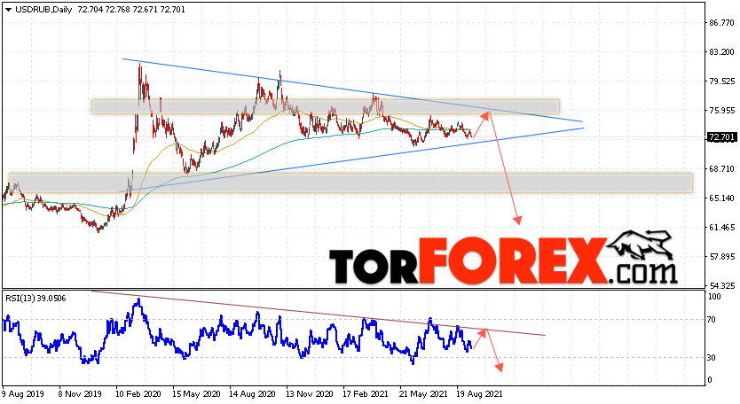The height and width of the screenshot is (404, 740).
Task: Click the dropdown triangle beside USDRUB,Daily
Action: [8, 10]
